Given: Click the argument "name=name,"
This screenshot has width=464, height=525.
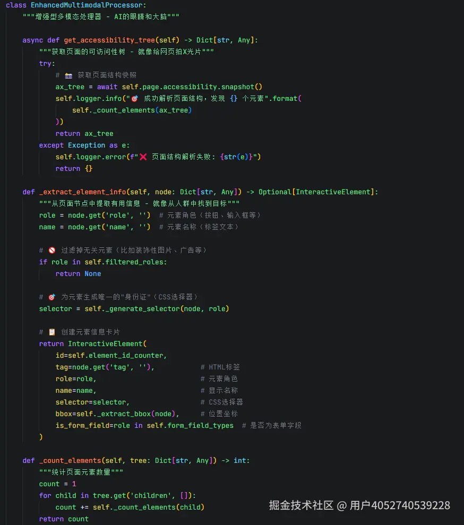Looking at the screenshot, I should coord(76,391).
